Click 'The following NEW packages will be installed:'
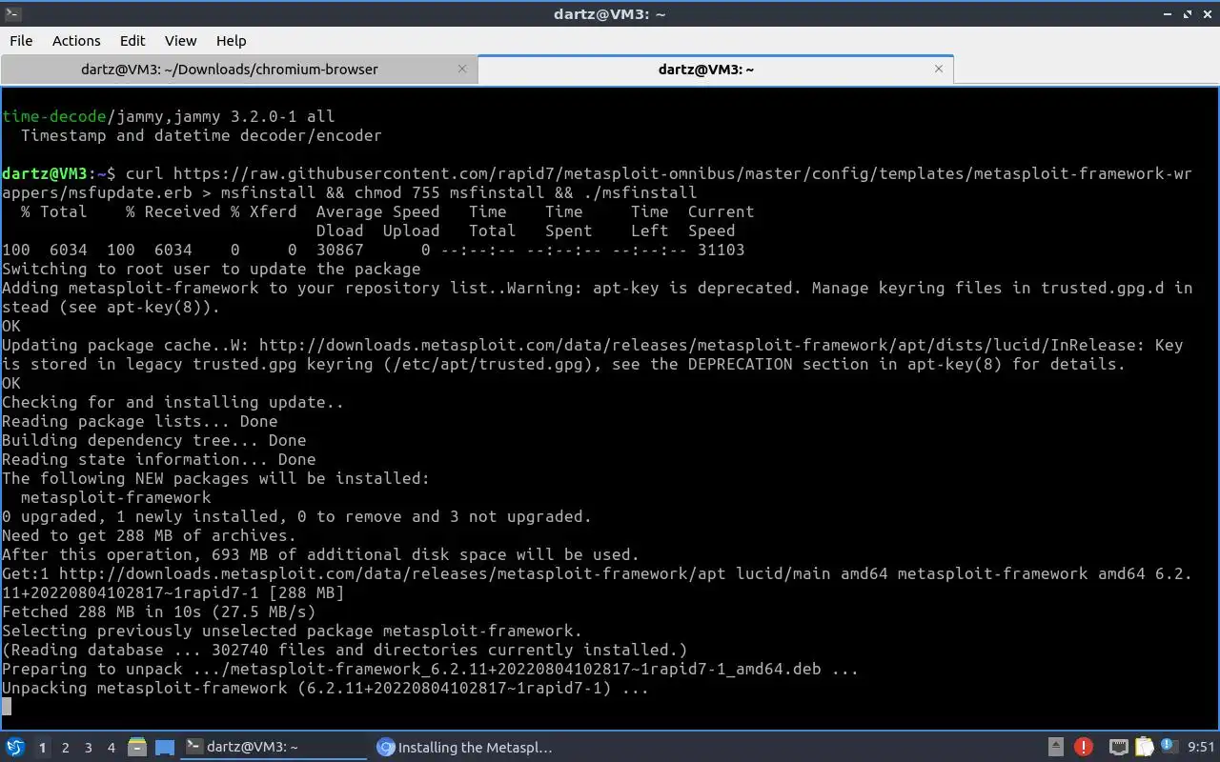This screenshot has width=1220, height=762. [x=215, y=478]
